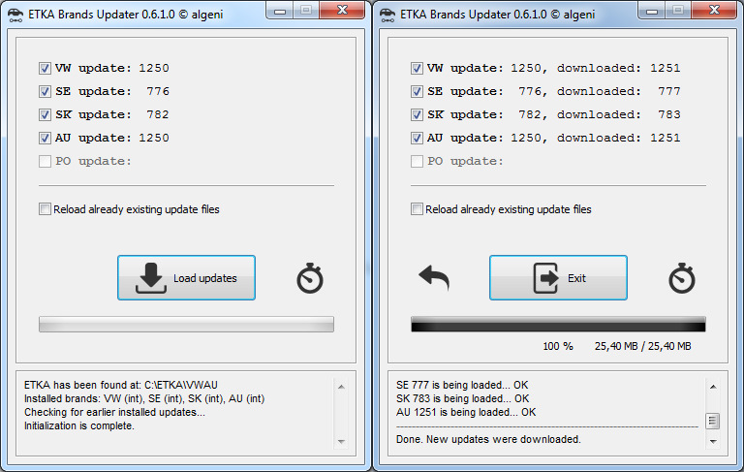Viewport: 744px width, 472px height.
Task: Click 'downloaded: 783' text on SK row
Action: [619, 115]
